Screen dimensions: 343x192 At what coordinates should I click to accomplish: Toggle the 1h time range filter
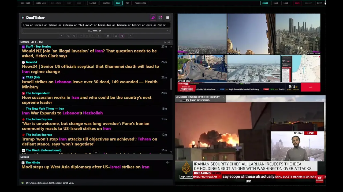click(x=108, y=36)
